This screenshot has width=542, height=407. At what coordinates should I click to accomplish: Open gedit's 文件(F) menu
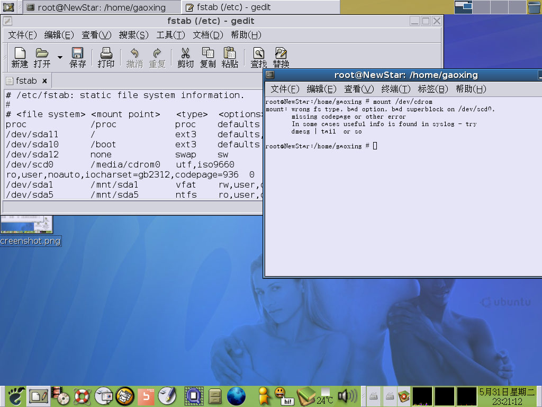22,35
